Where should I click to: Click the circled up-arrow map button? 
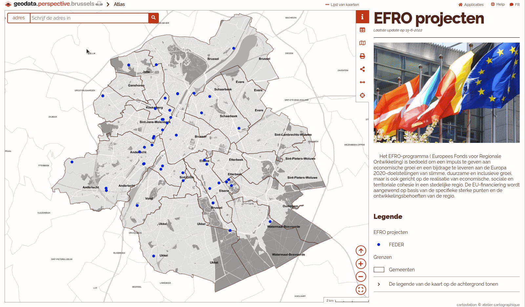361,251
